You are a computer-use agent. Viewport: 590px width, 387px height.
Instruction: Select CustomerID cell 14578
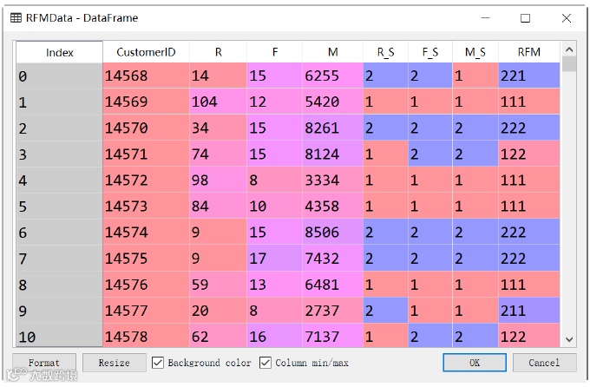(x=146, y=336)
